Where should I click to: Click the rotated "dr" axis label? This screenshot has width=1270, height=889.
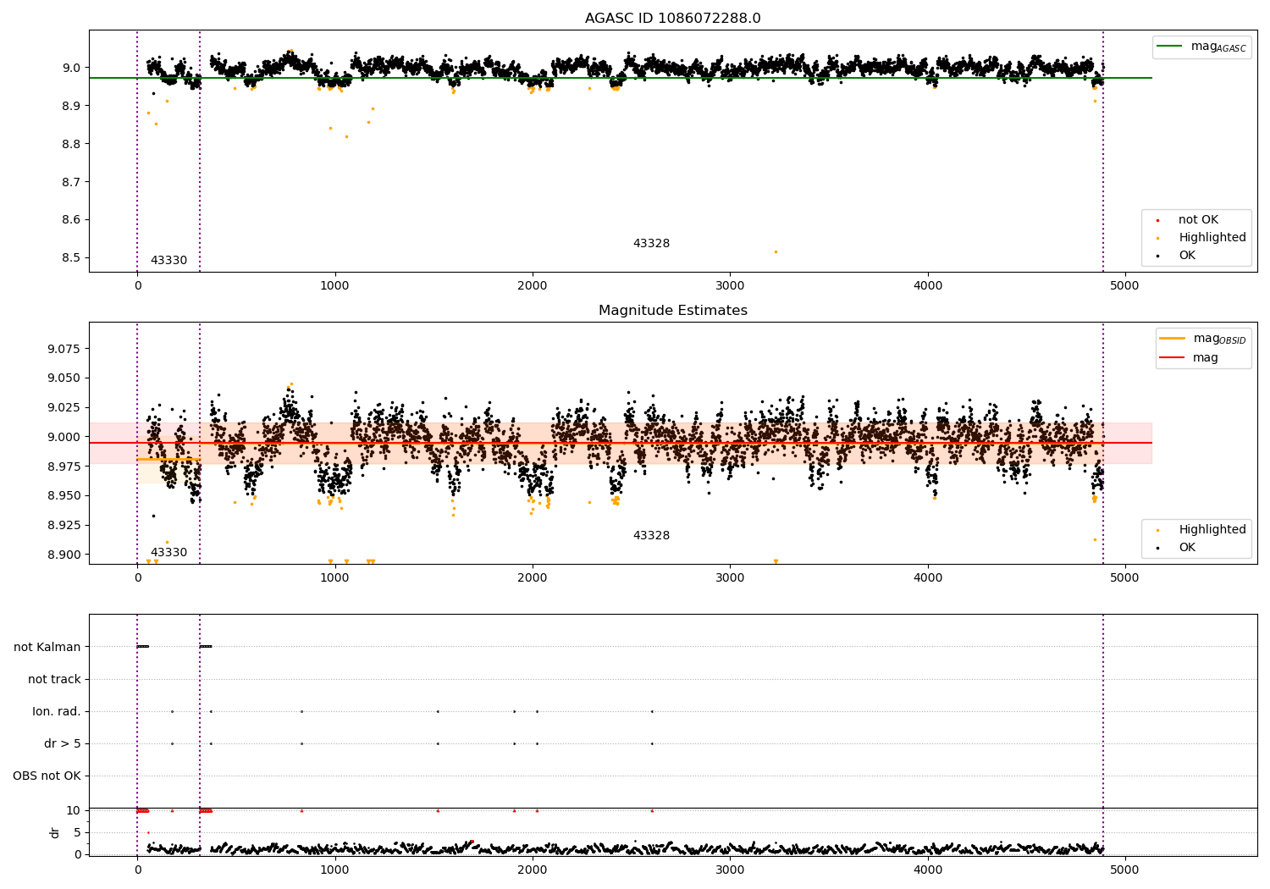(55, 832)
